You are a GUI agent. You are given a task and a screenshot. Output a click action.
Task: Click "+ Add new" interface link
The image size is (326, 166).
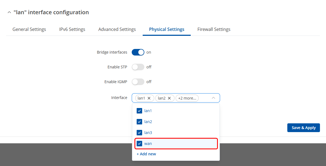point(146,154)
